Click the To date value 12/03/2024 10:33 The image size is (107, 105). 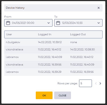click(x=72, y=23)
